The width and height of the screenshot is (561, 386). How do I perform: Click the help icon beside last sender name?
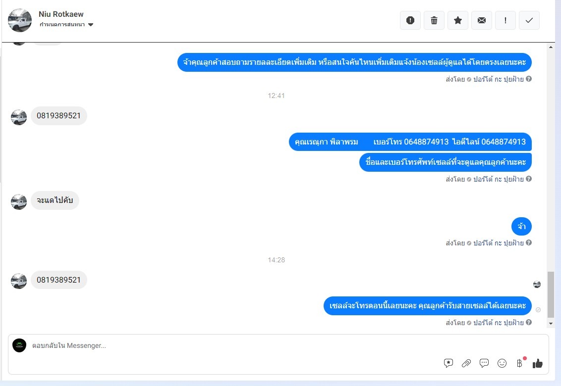point(529,322)
